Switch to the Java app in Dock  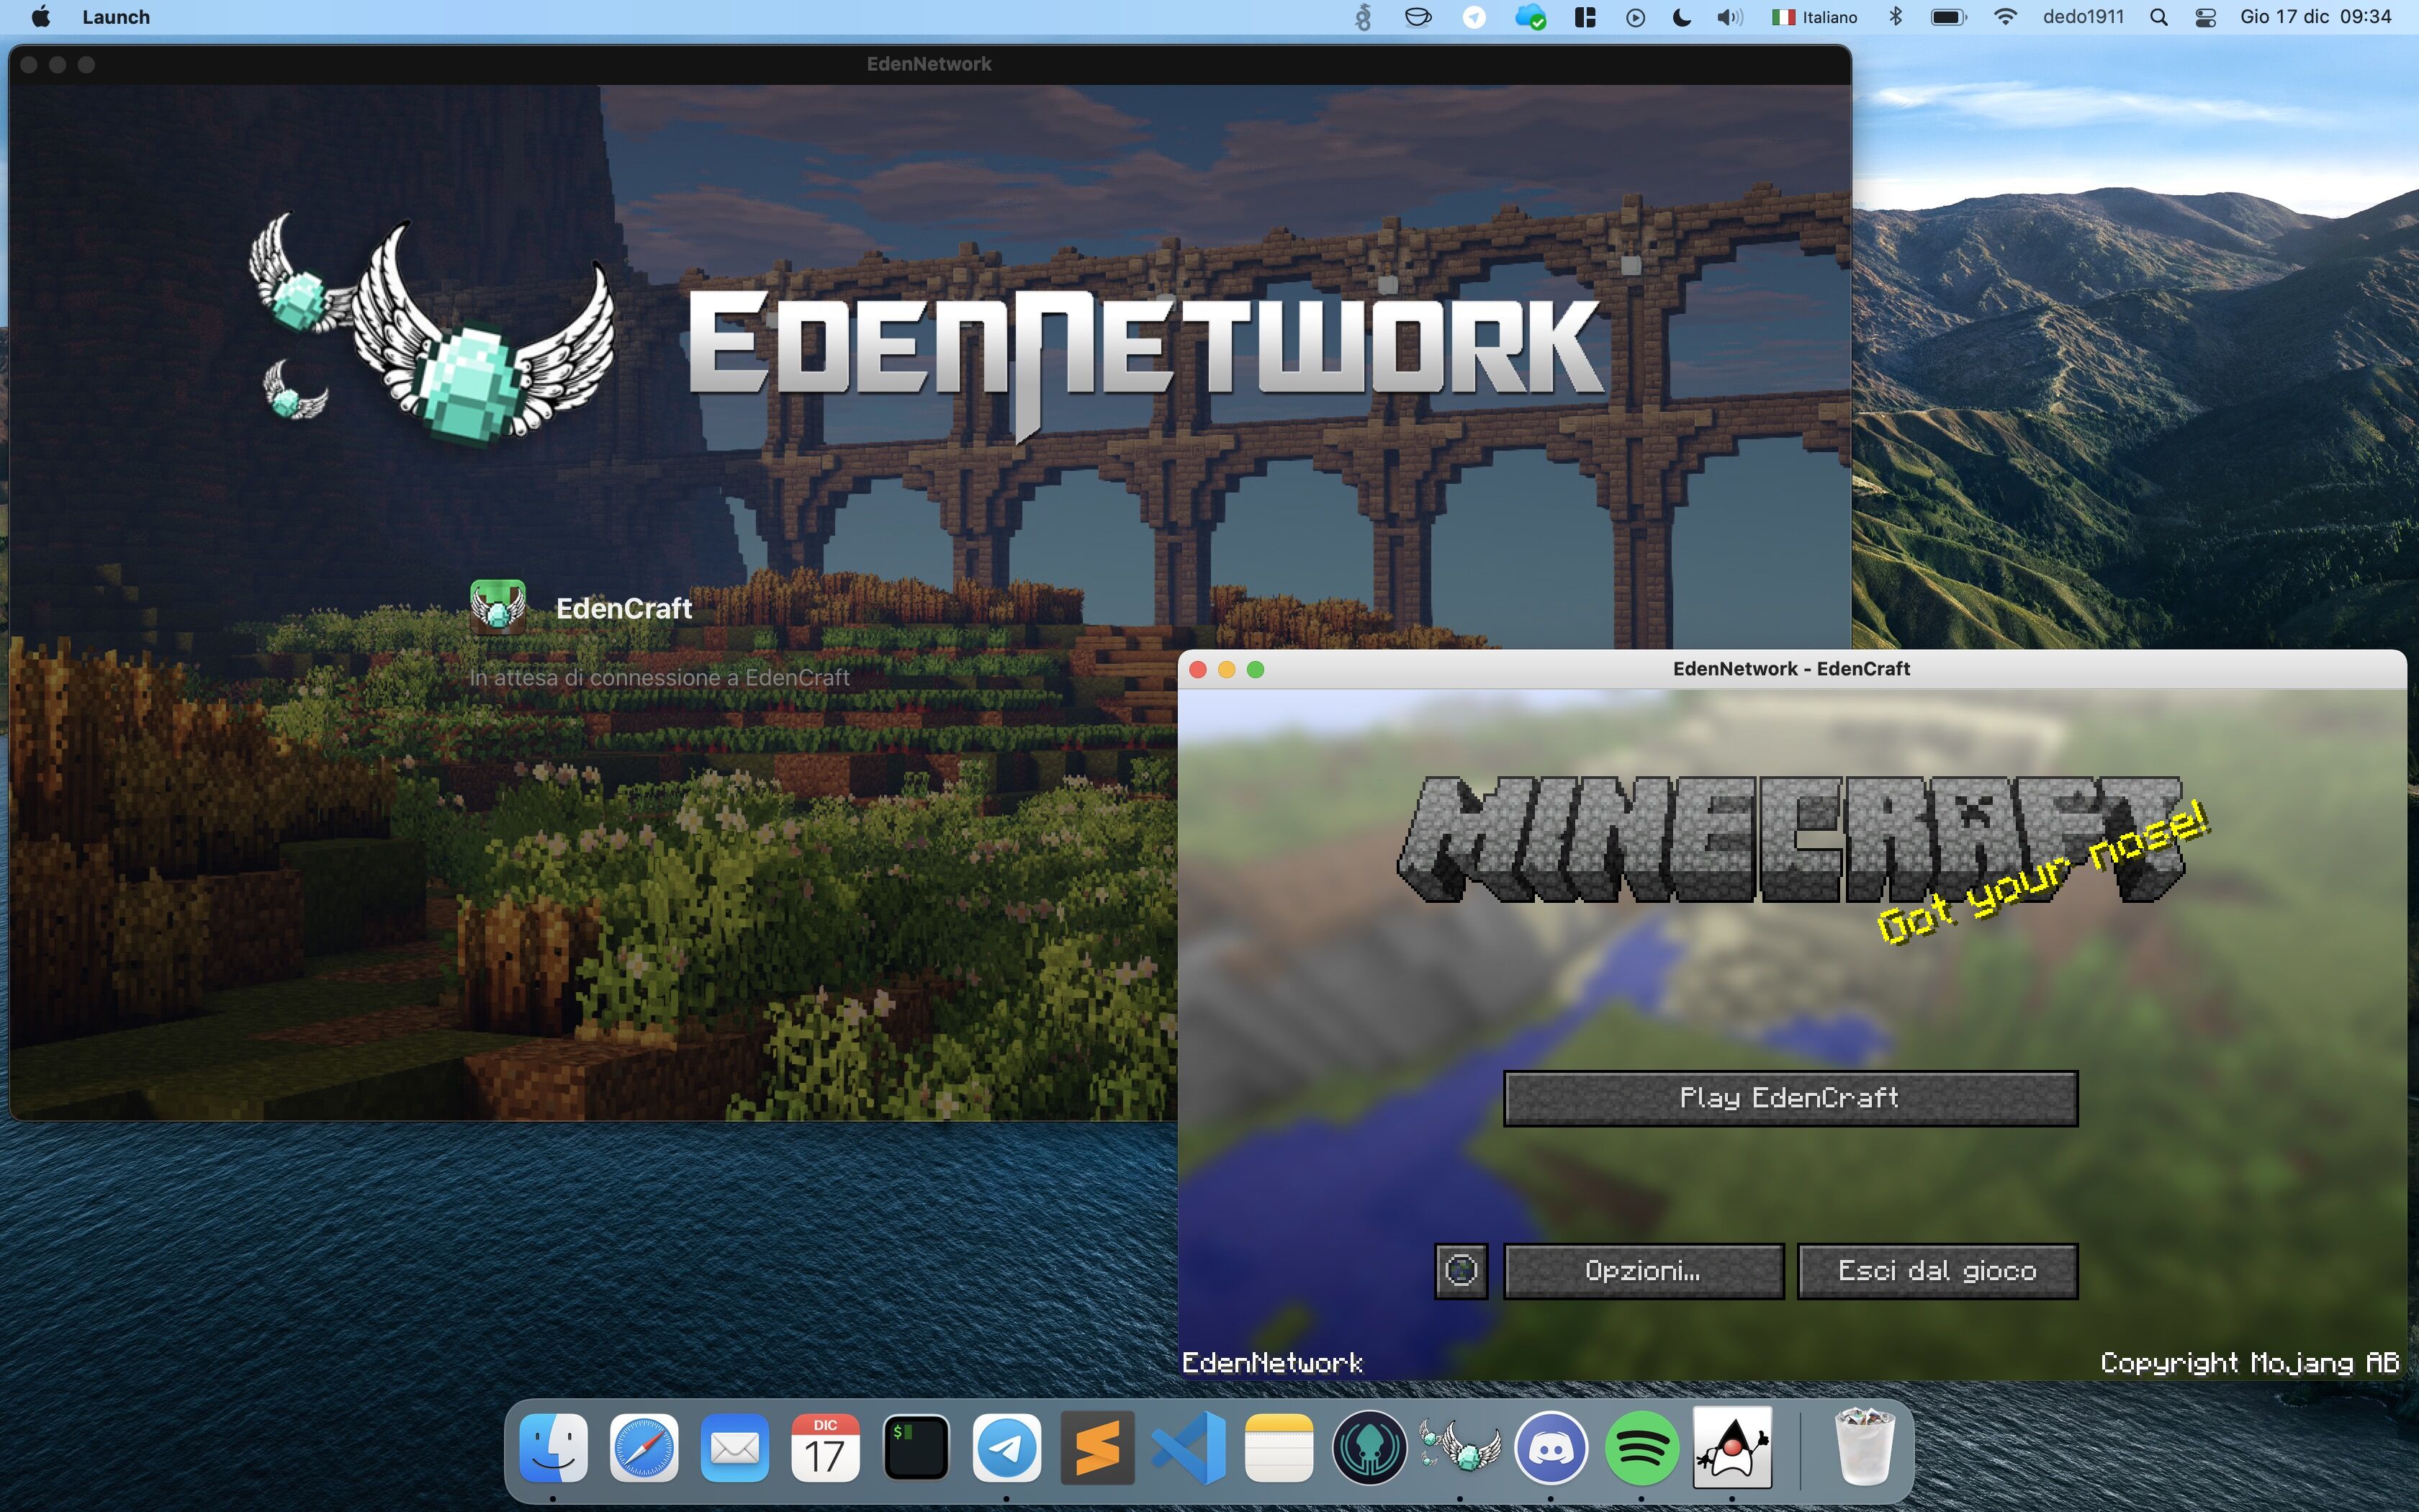[x=1731, y=1448]
